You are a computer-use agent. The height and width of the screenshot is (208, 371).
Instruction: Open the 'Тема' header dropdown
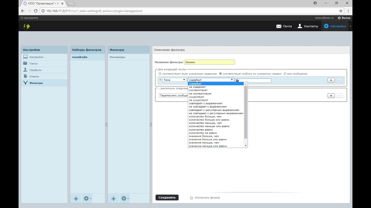pyautogui.click(x=174, y=80)
